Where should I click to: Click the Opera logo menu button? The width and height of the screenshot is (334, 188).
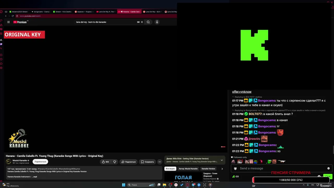pos(1,11)
